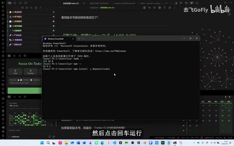Open the bookmarks panel icon
The image size is (234, 146).
(20, 3)
